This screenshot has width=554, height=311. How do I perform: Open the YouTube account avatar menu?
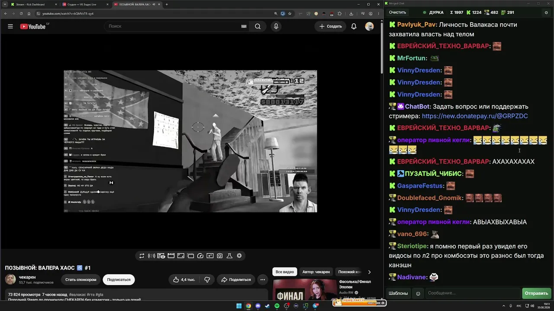[369, 26]
